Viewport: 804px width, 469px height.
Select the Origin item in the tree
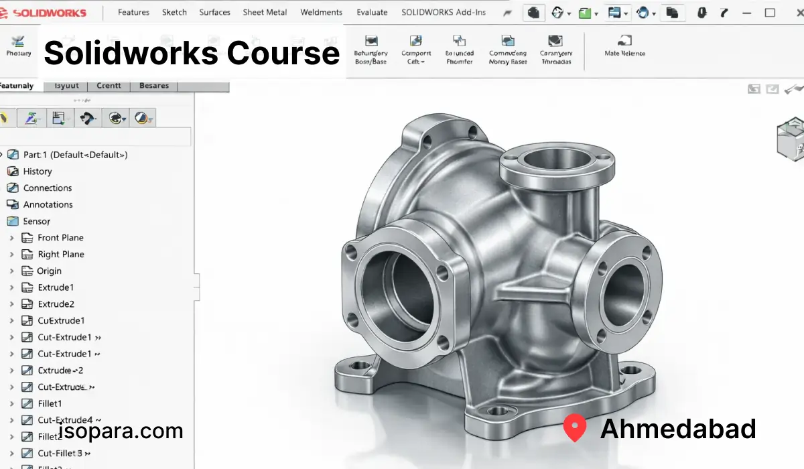pyautogui.click(x=50, y=271)
